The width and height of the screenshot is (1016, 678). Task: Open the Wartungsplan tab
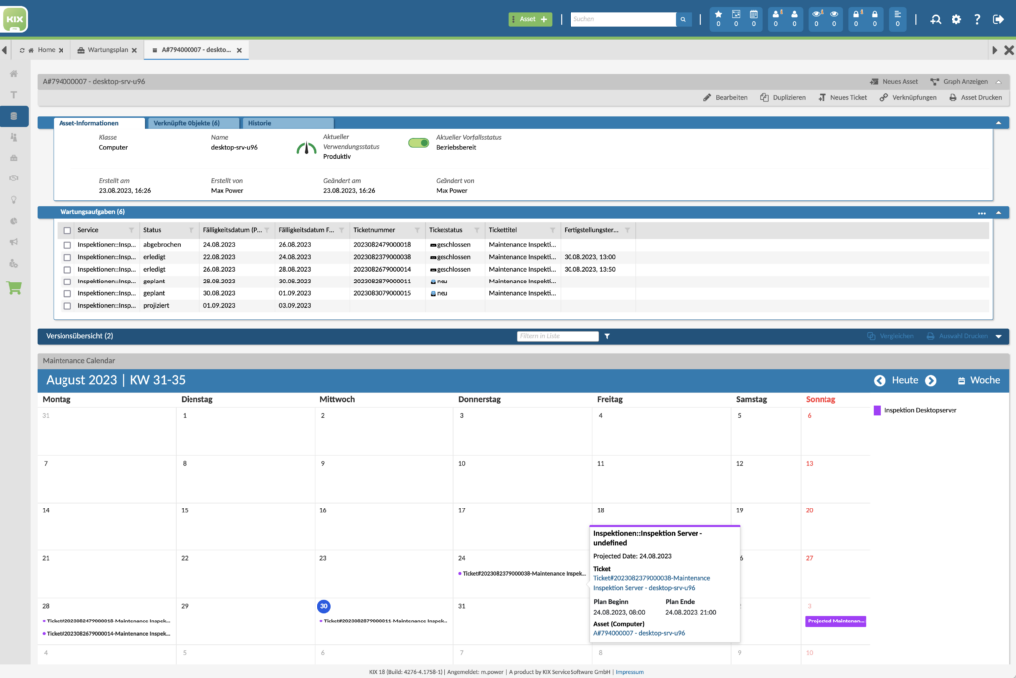pos(109,50)
